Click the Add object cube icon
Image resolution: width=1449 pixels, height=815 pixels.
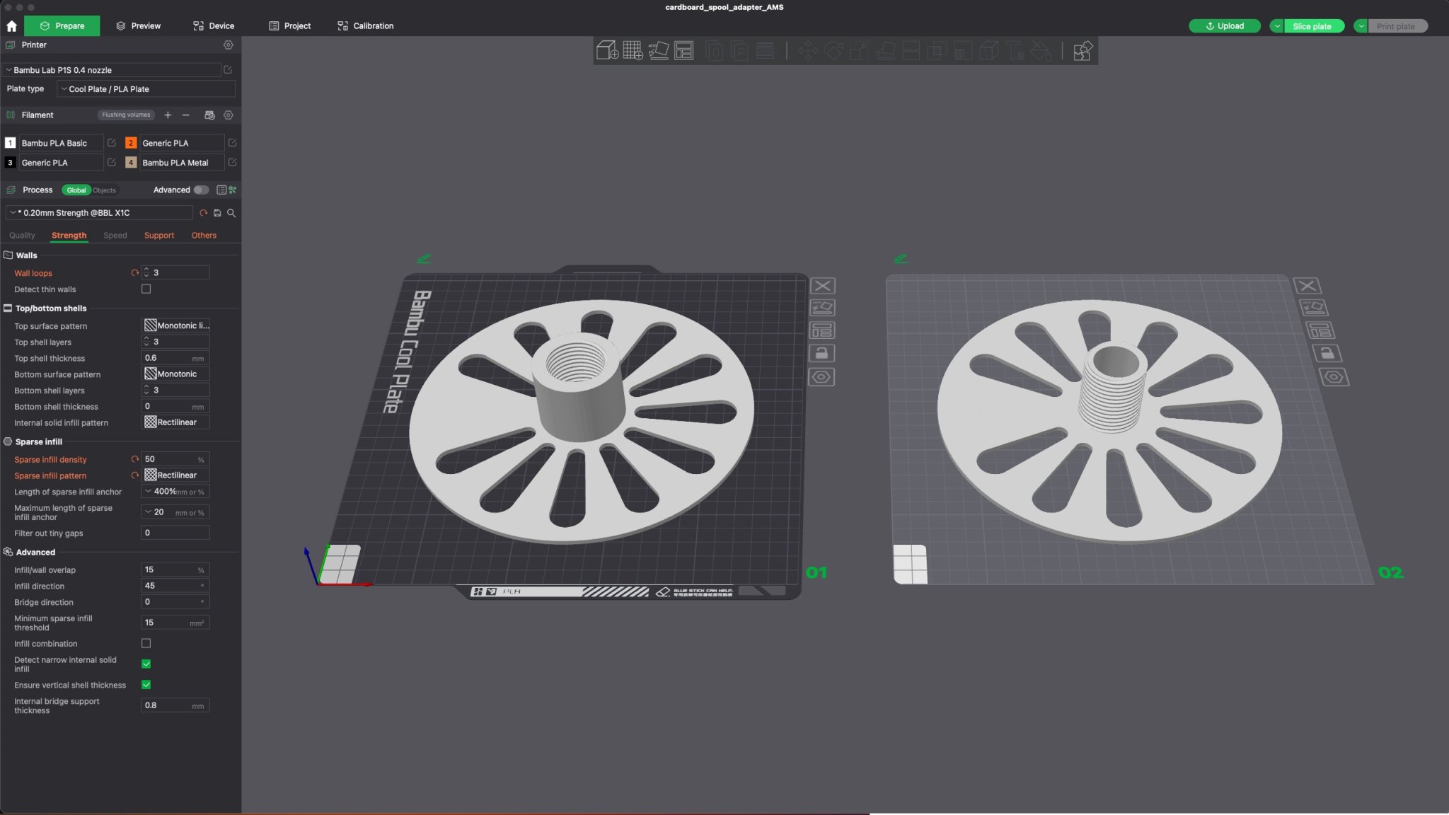click(x=607, y=50)
